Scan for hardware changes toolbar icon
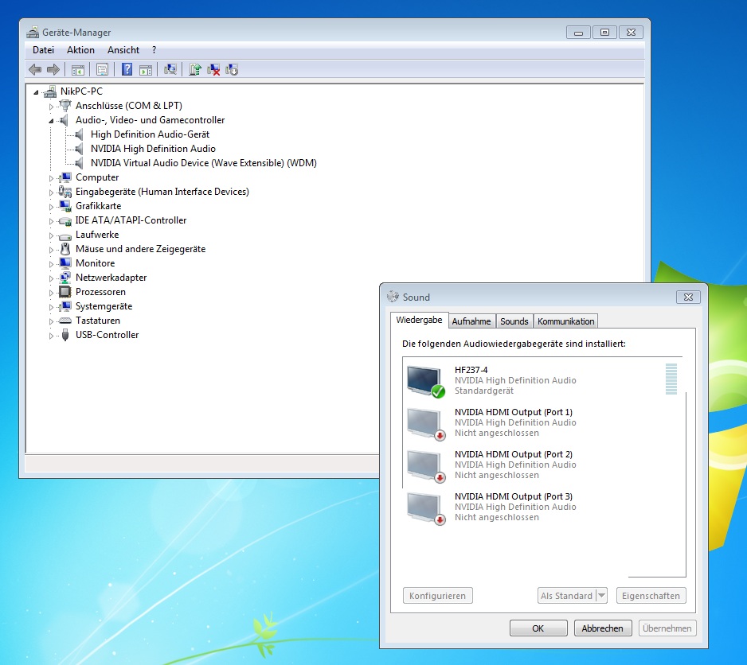Screen dimensions: 747x665 click(170, 69)
